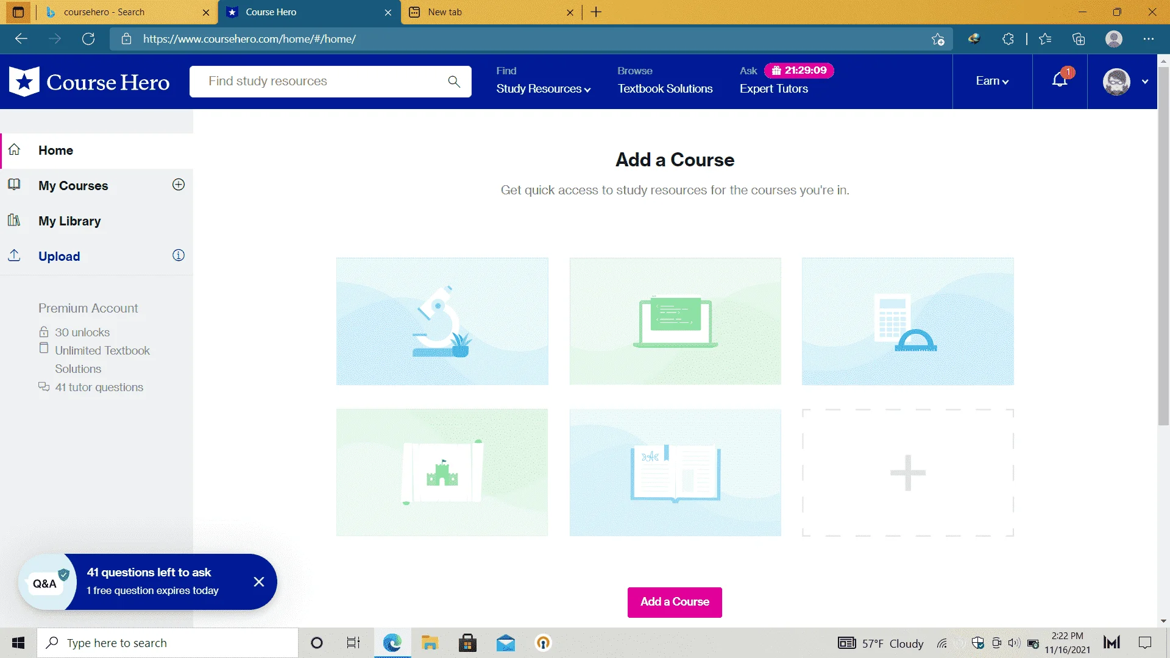This screenshot has height=658, width=1170.
Task: Click the Windows taskbar search box
Action: (x=168, y=643)
